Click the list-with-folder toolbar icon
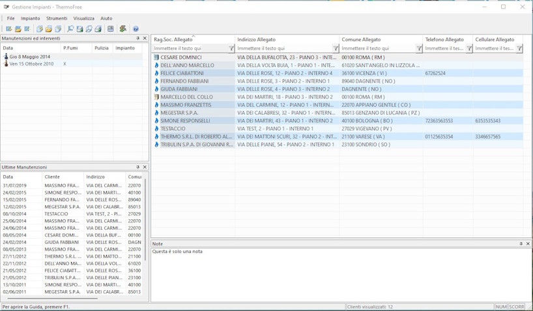This screenshot has width=533, height=311. pyautogui.click(x=18, y=29)
